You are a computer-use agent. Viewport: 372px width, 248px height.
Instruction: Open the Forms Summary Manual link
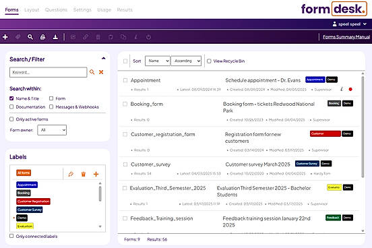(x=346, y=37)
